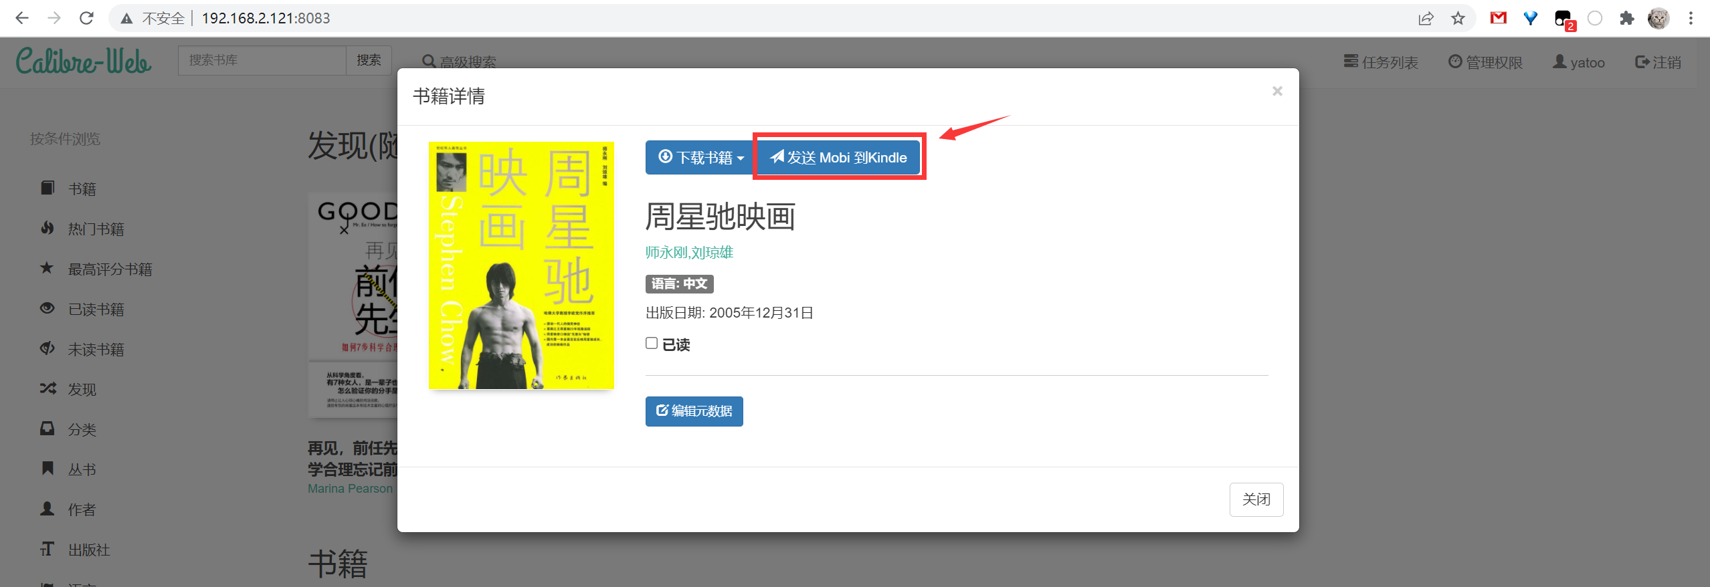
Task: Open the Gmail extension icon
Action: 1499,19
